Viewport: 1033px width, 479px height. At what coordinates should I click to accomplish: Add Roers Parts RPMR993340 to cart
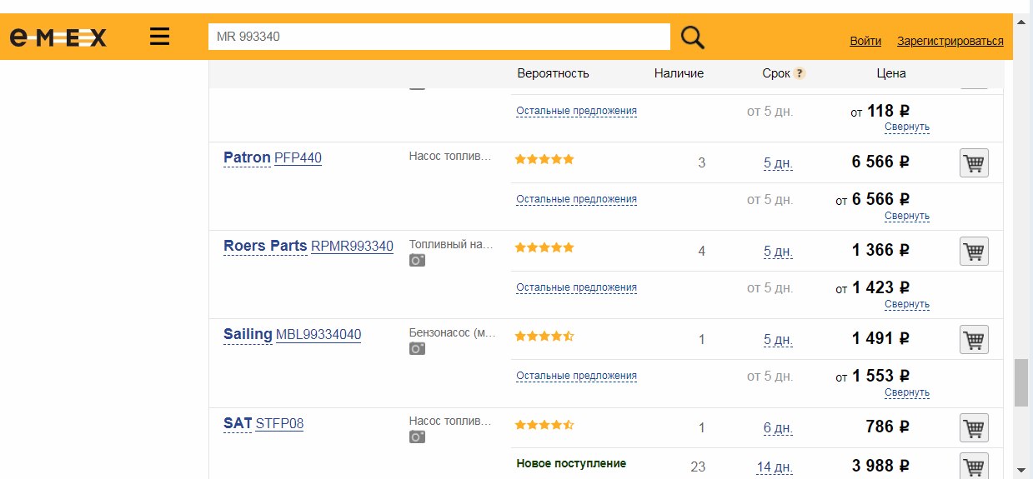[x=974, y=252]
